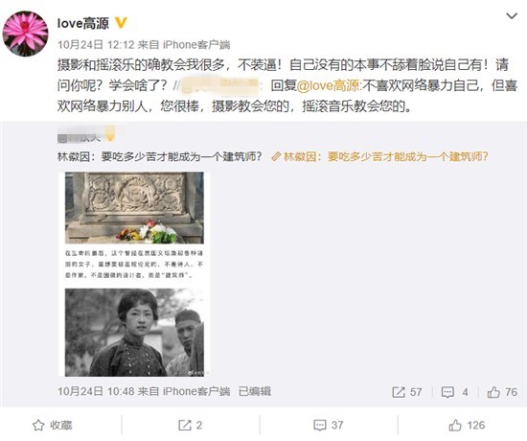The width and height of the screenshot is (527, 441).
Task: Open the 林徽因 article link with chain icon
Action: pos(379,156)
